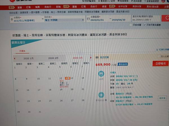The width and height of the screenshot is (169, 126).
Task: Clear the 瑞士-中西歐 destination with X
Action: [83, 20]
